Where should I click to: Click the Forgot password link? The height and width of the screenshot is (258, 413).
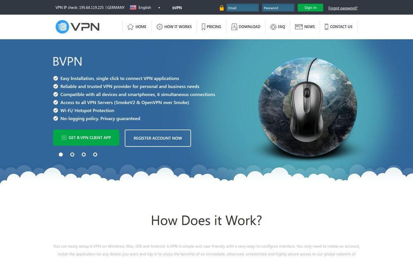pos(343,8)
